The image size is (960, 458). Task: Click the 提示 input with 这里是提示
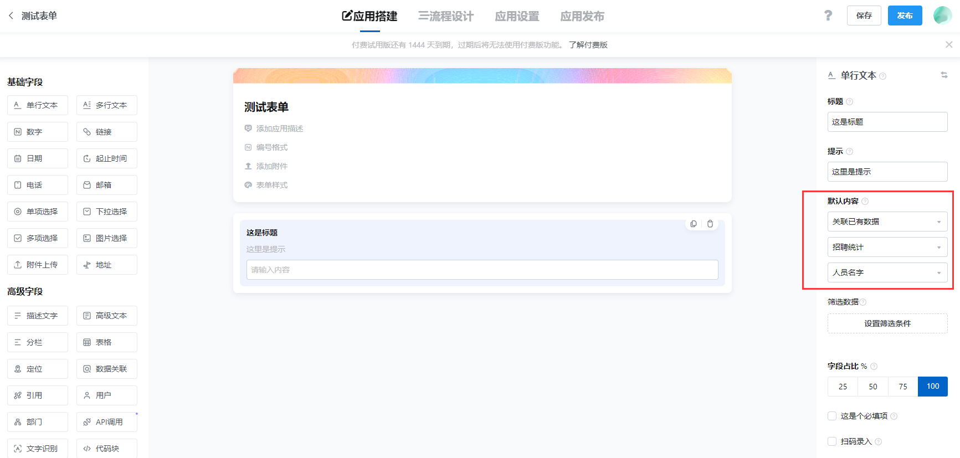click(887, 172)
